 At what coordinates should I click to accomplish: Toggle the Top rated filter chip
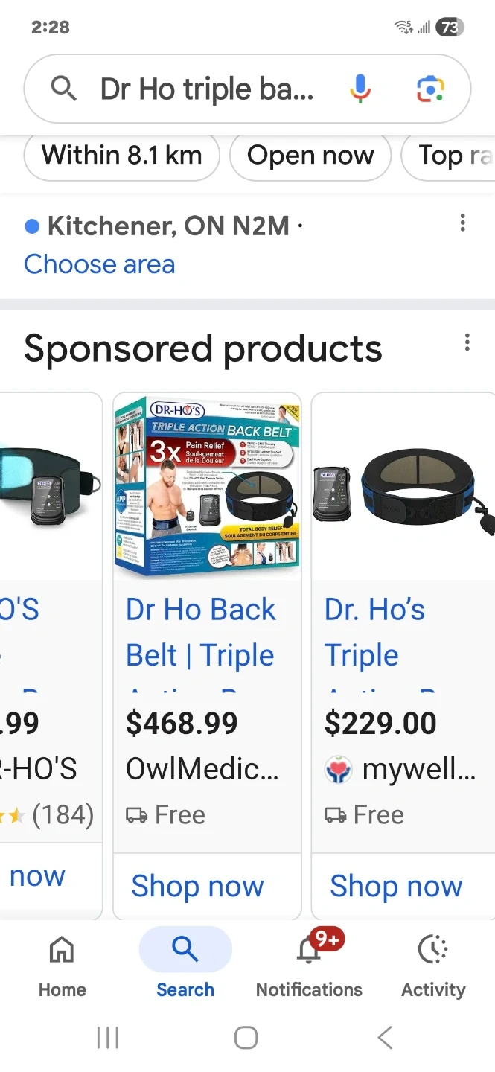pyautogui.click(x=448, y=156)
